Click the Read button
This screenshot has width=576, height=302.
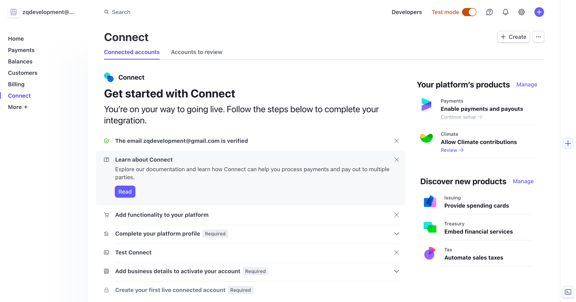click(125, 191)
